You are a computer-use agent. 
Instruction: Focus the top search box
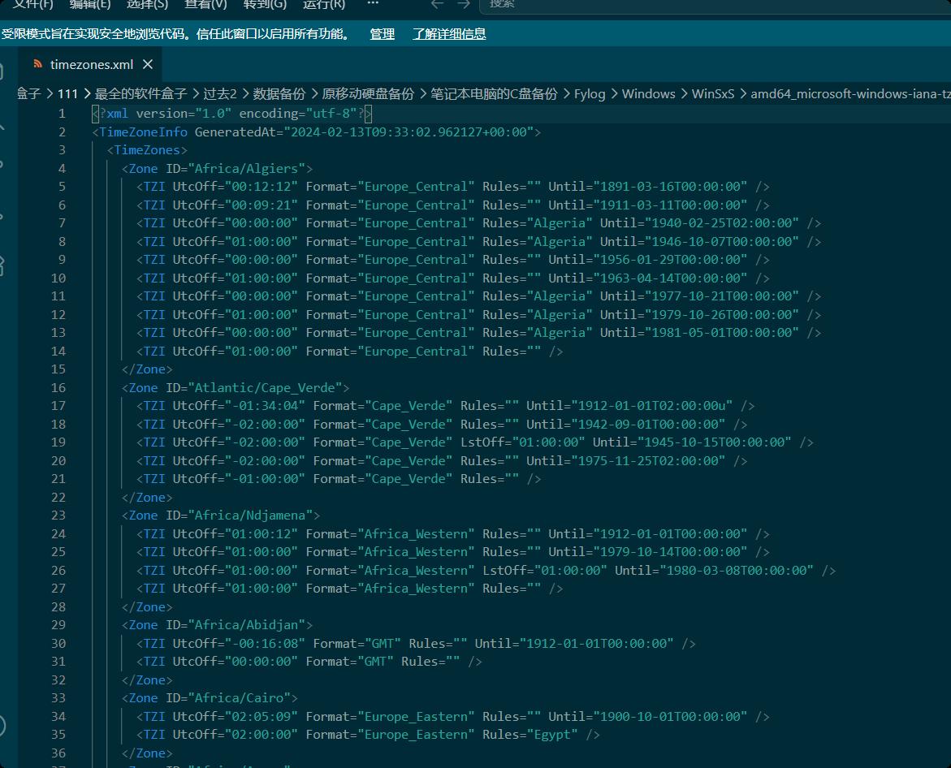click(715, 5)
